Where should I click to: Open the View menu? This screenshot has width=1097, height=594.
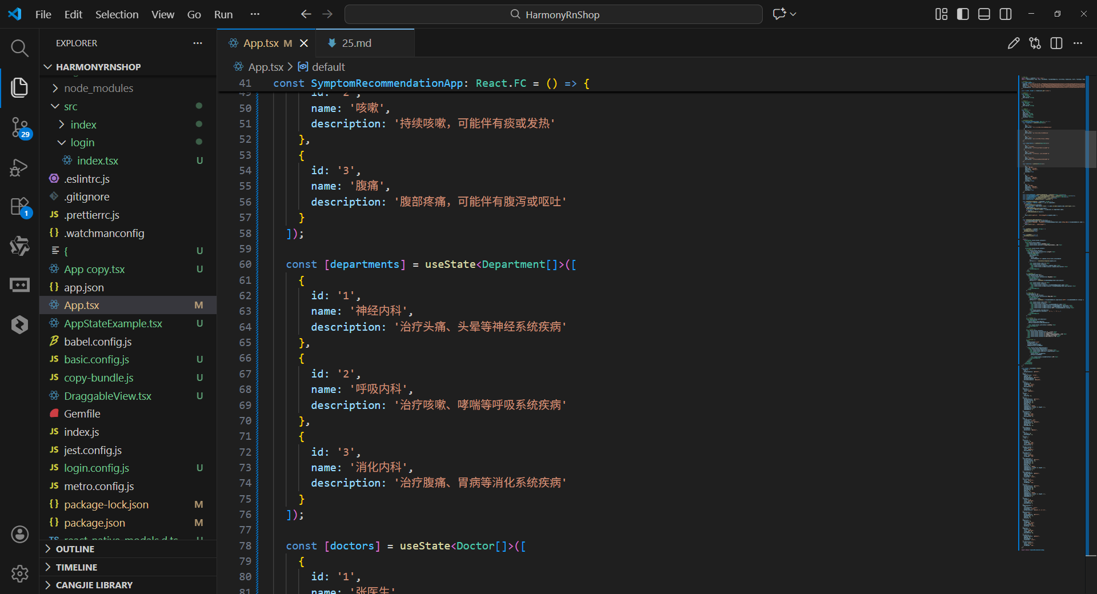163,14
